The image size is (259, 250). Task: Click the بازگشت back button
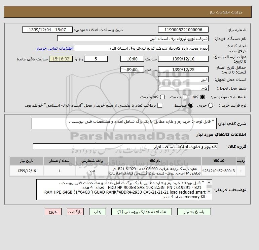(x=75, y=212)
